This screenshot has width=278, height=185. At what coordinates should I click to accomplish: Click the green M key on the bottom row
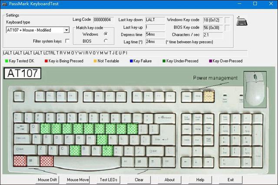coord(108,150)
